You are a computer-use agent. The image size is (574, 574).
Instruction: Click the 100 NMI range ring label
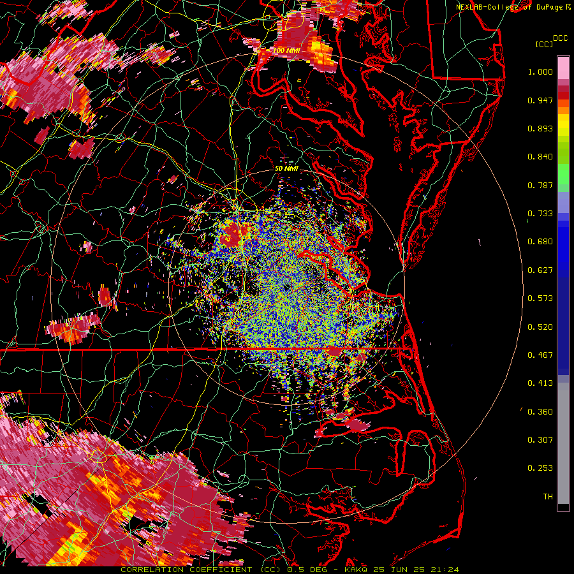(286, 50)
